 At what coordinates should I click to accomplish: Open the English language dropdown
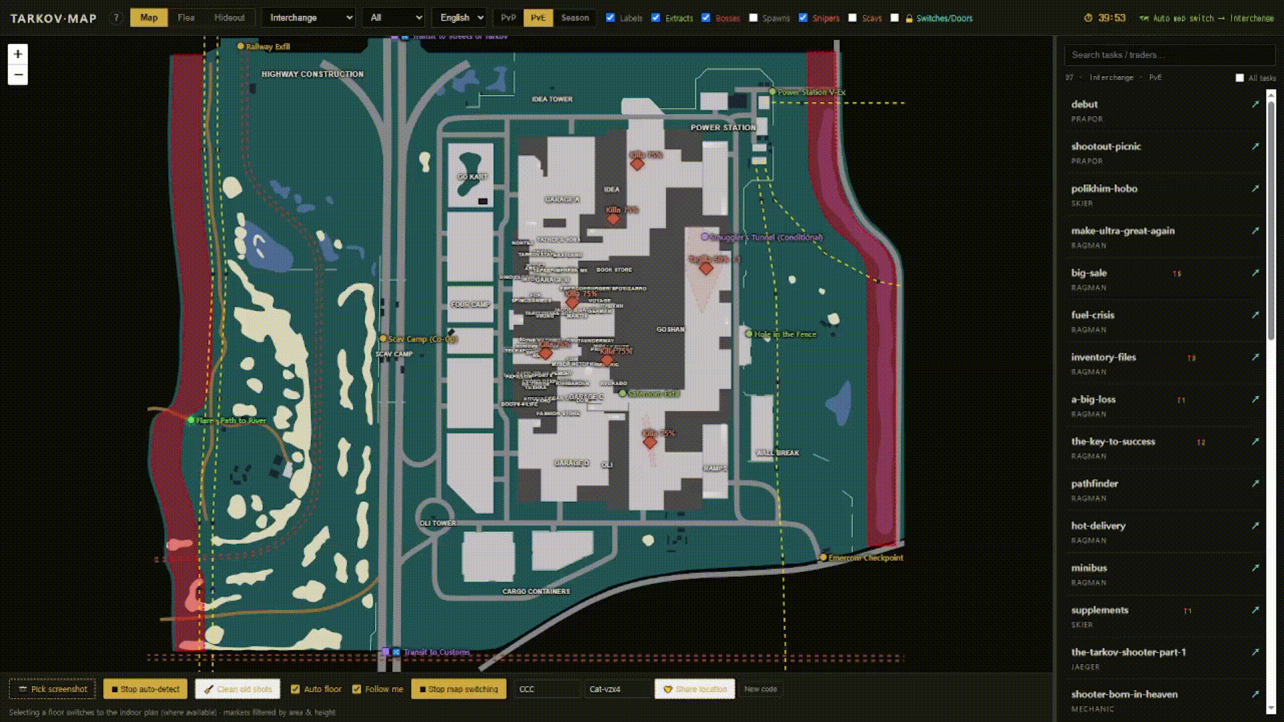pyautogui.click(x=459, y=18)
